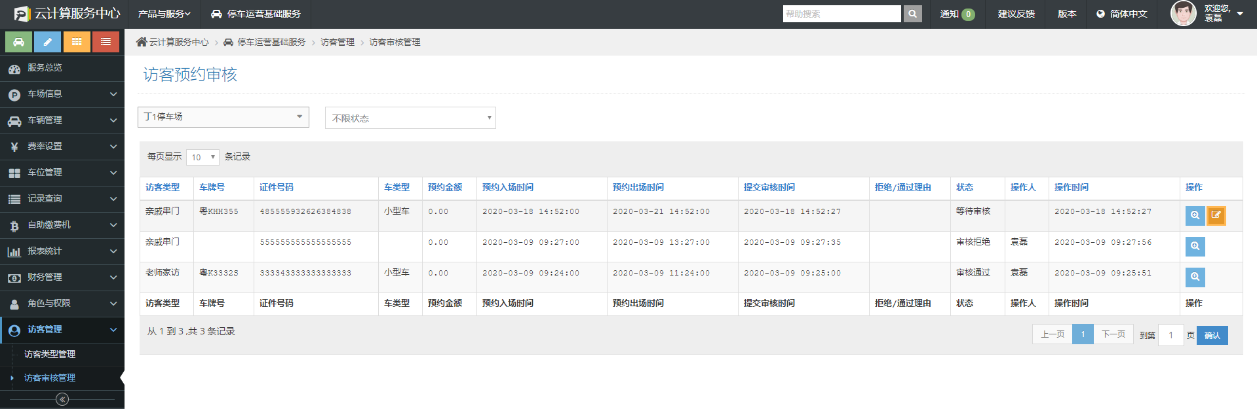This screenshot has height=409, width=1257.
Task: Click the green car shortcut button
Action: 19,42
